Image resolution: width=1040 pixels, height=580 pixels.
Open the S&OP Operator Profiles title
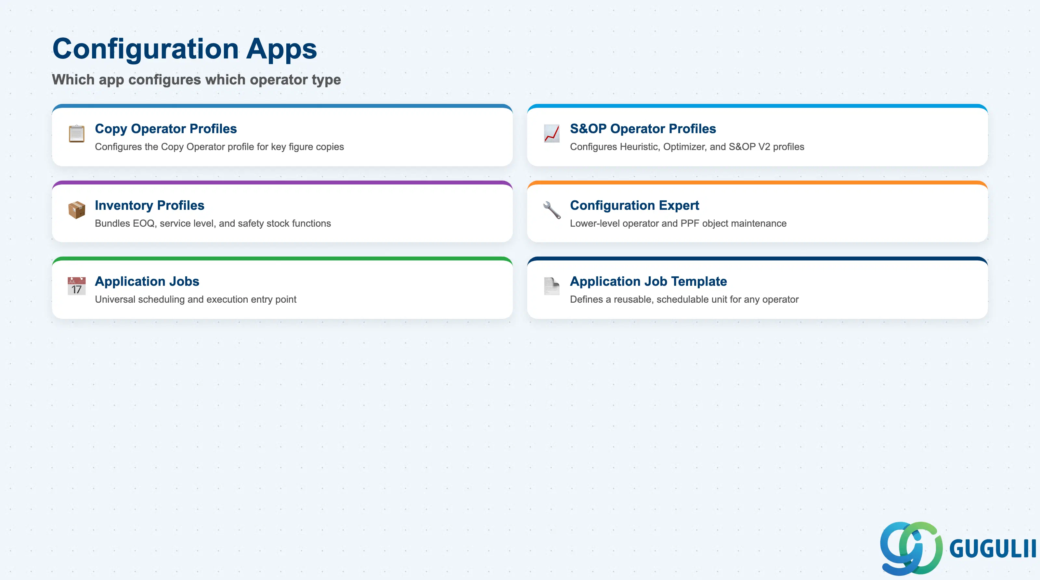pyautogui.click(x=643, y=129)
